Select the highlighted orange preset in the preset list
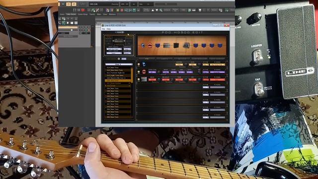Viewport: 318px width, 179px height. (x=118, y=81)
